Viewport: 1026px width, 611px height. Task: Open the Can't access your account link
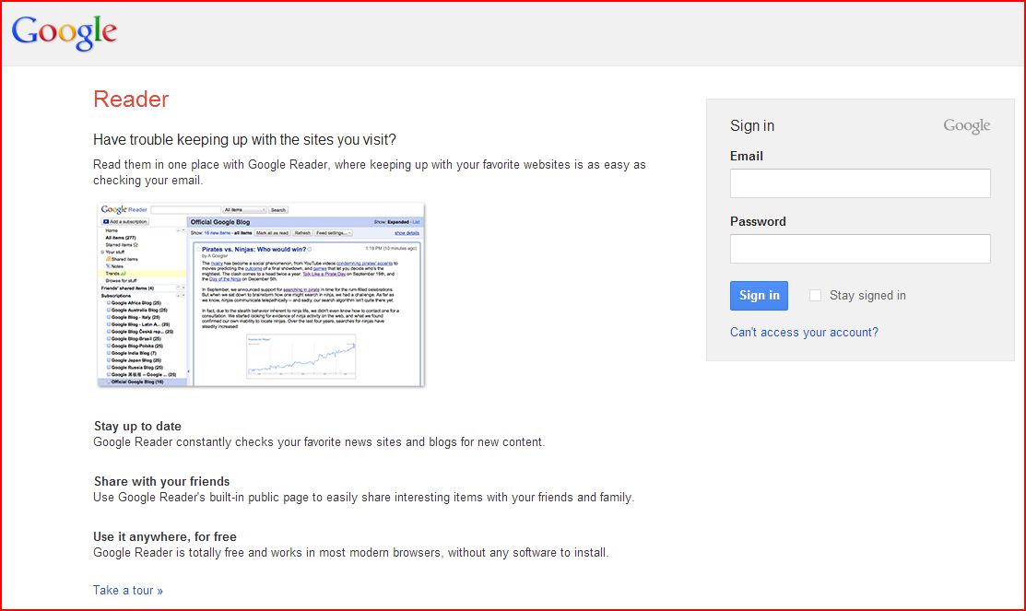804,332
